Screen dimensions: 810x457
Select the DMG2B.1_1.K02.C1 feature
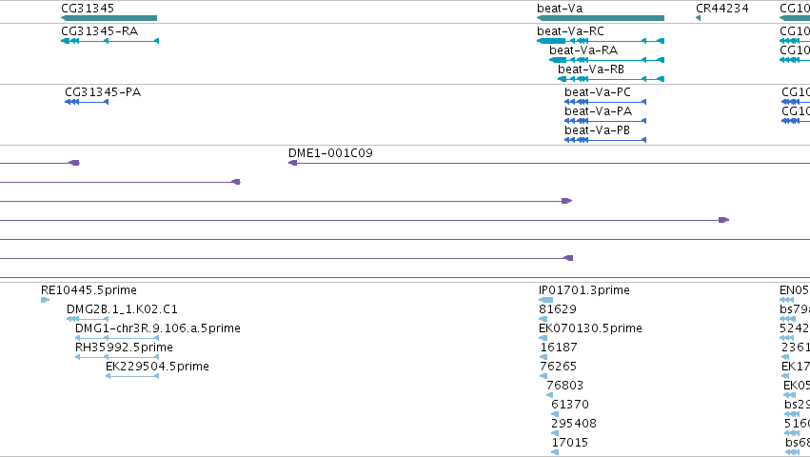88,319
